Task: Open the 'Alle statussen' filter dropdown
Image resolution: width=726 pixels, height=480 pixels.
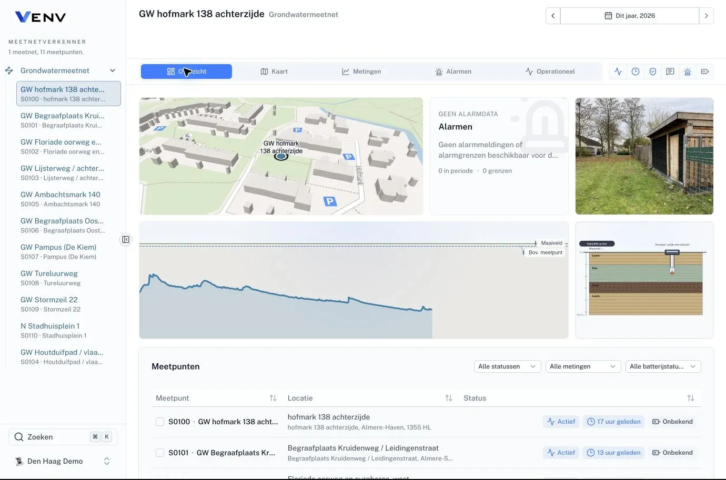Action: 507,366
